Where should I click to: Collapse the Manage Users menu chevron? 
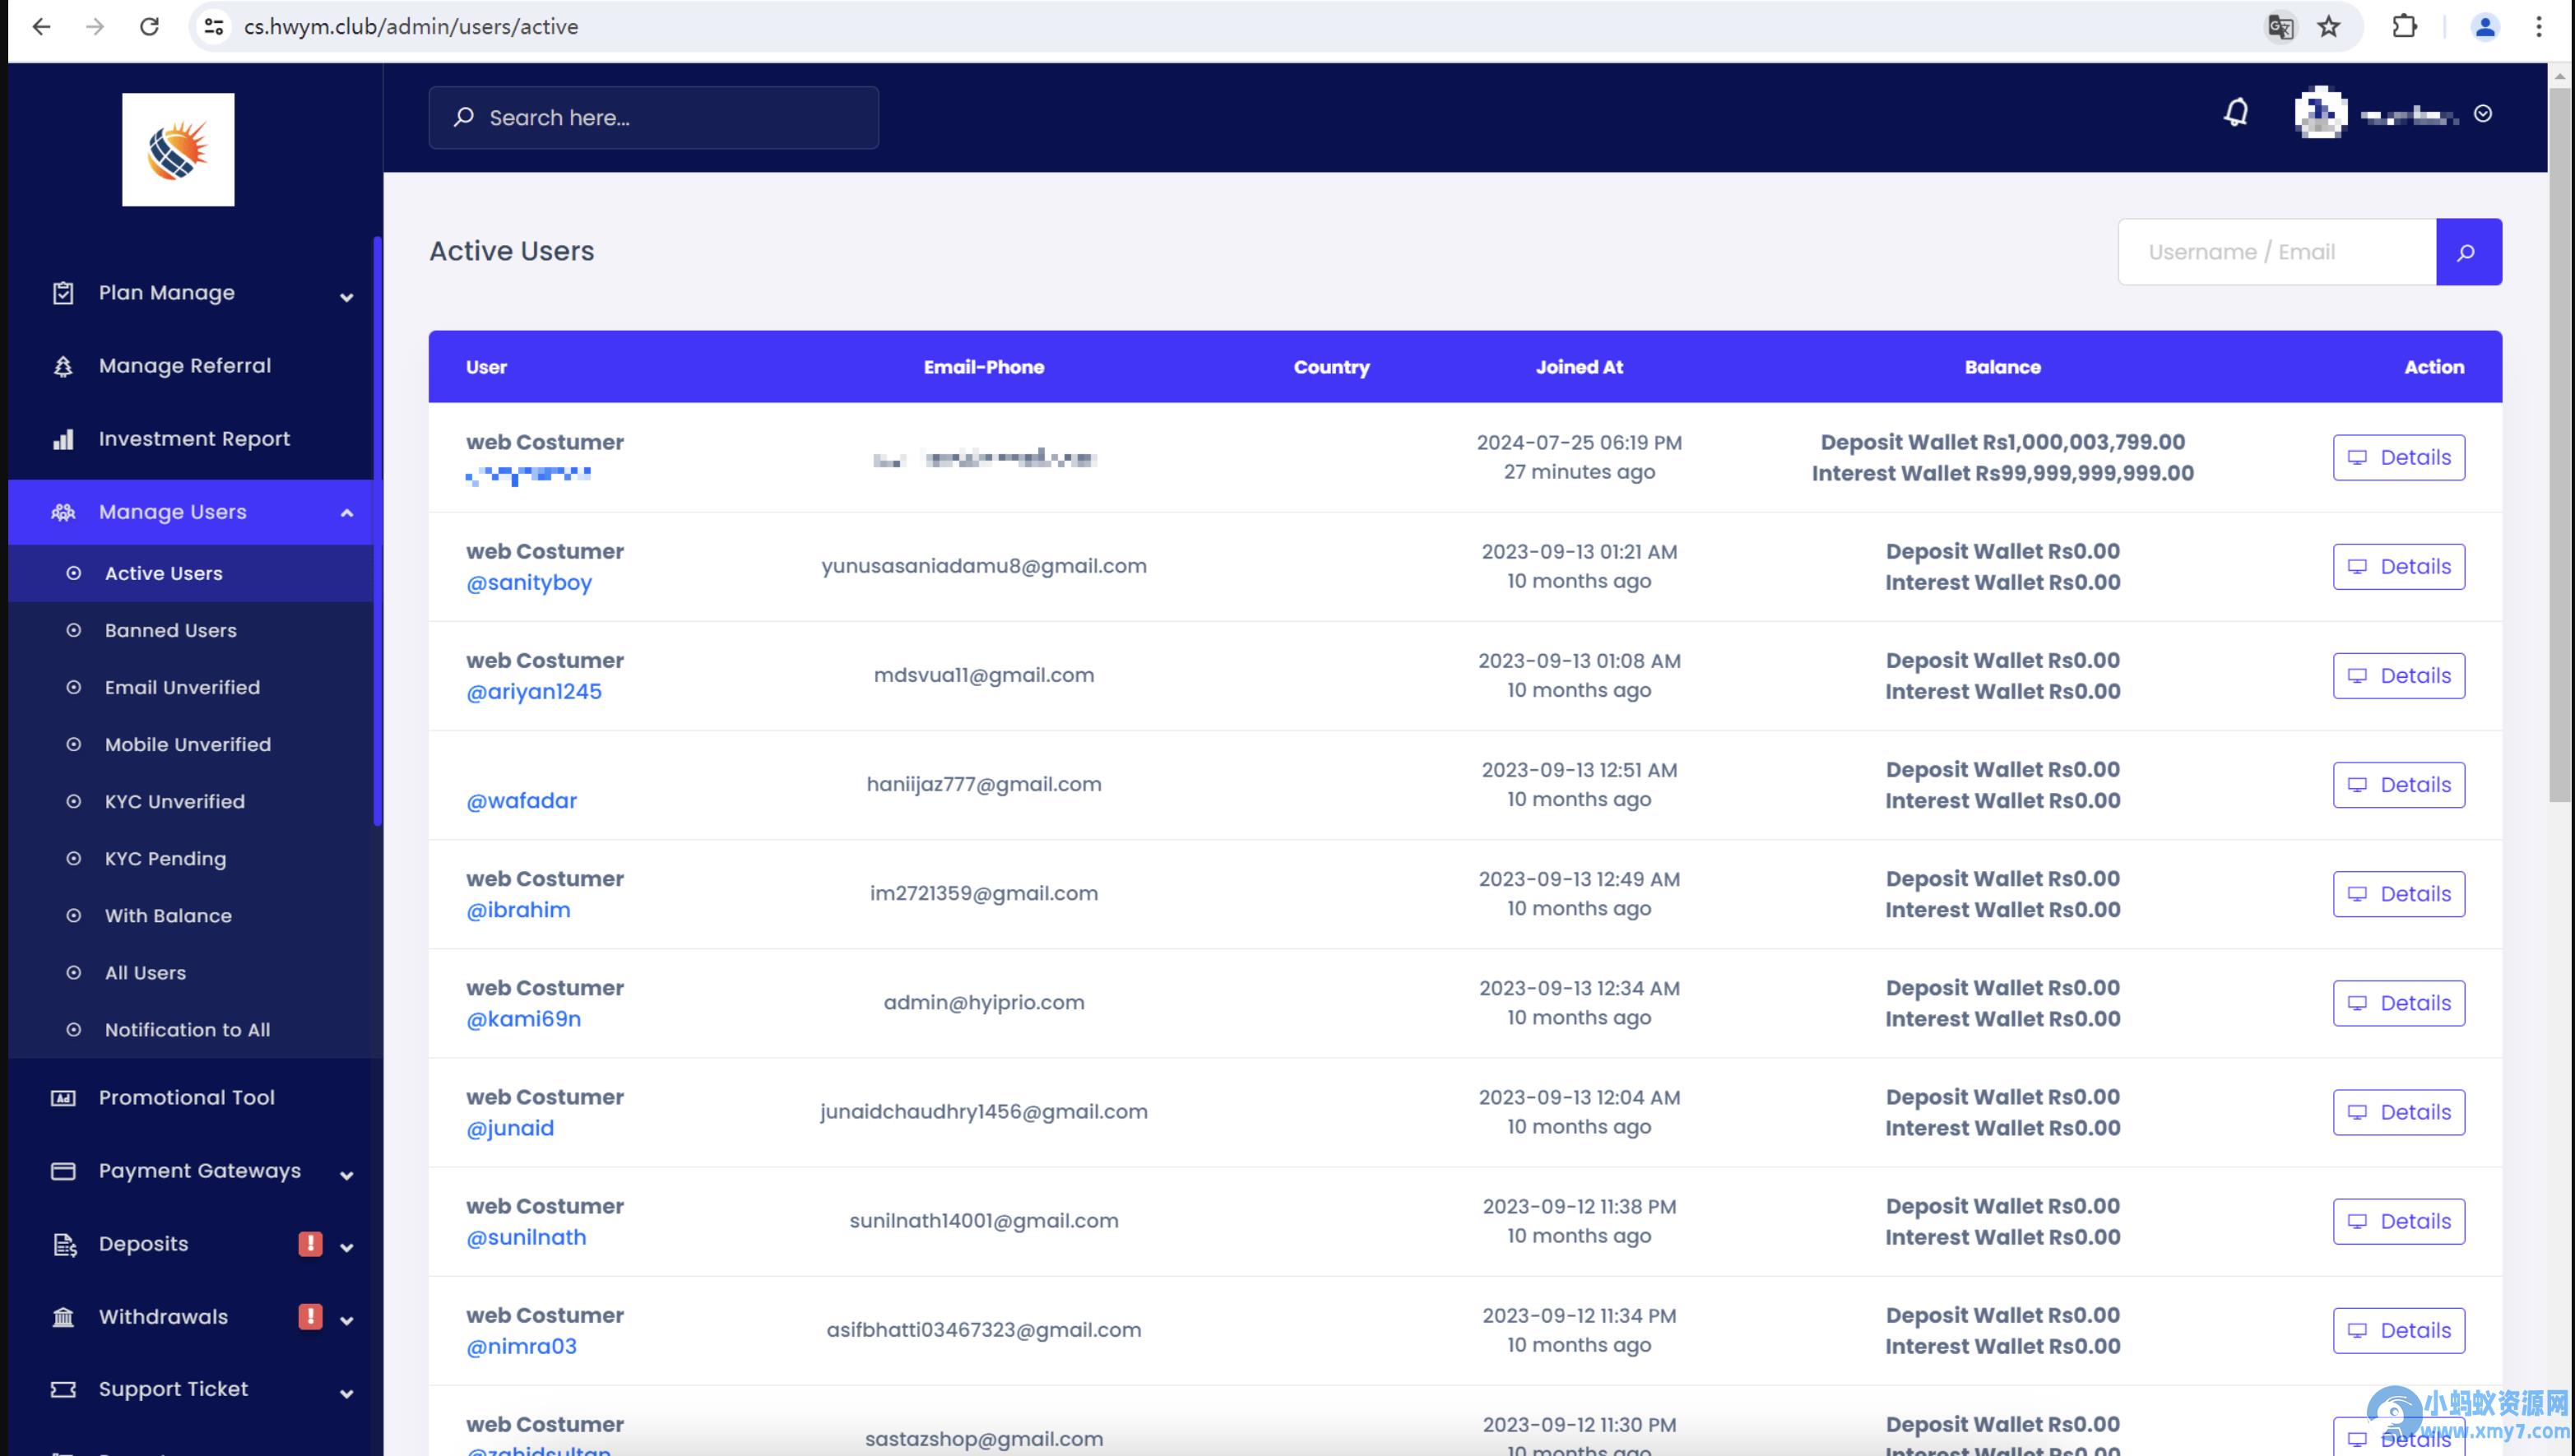[x=347, y=513]
